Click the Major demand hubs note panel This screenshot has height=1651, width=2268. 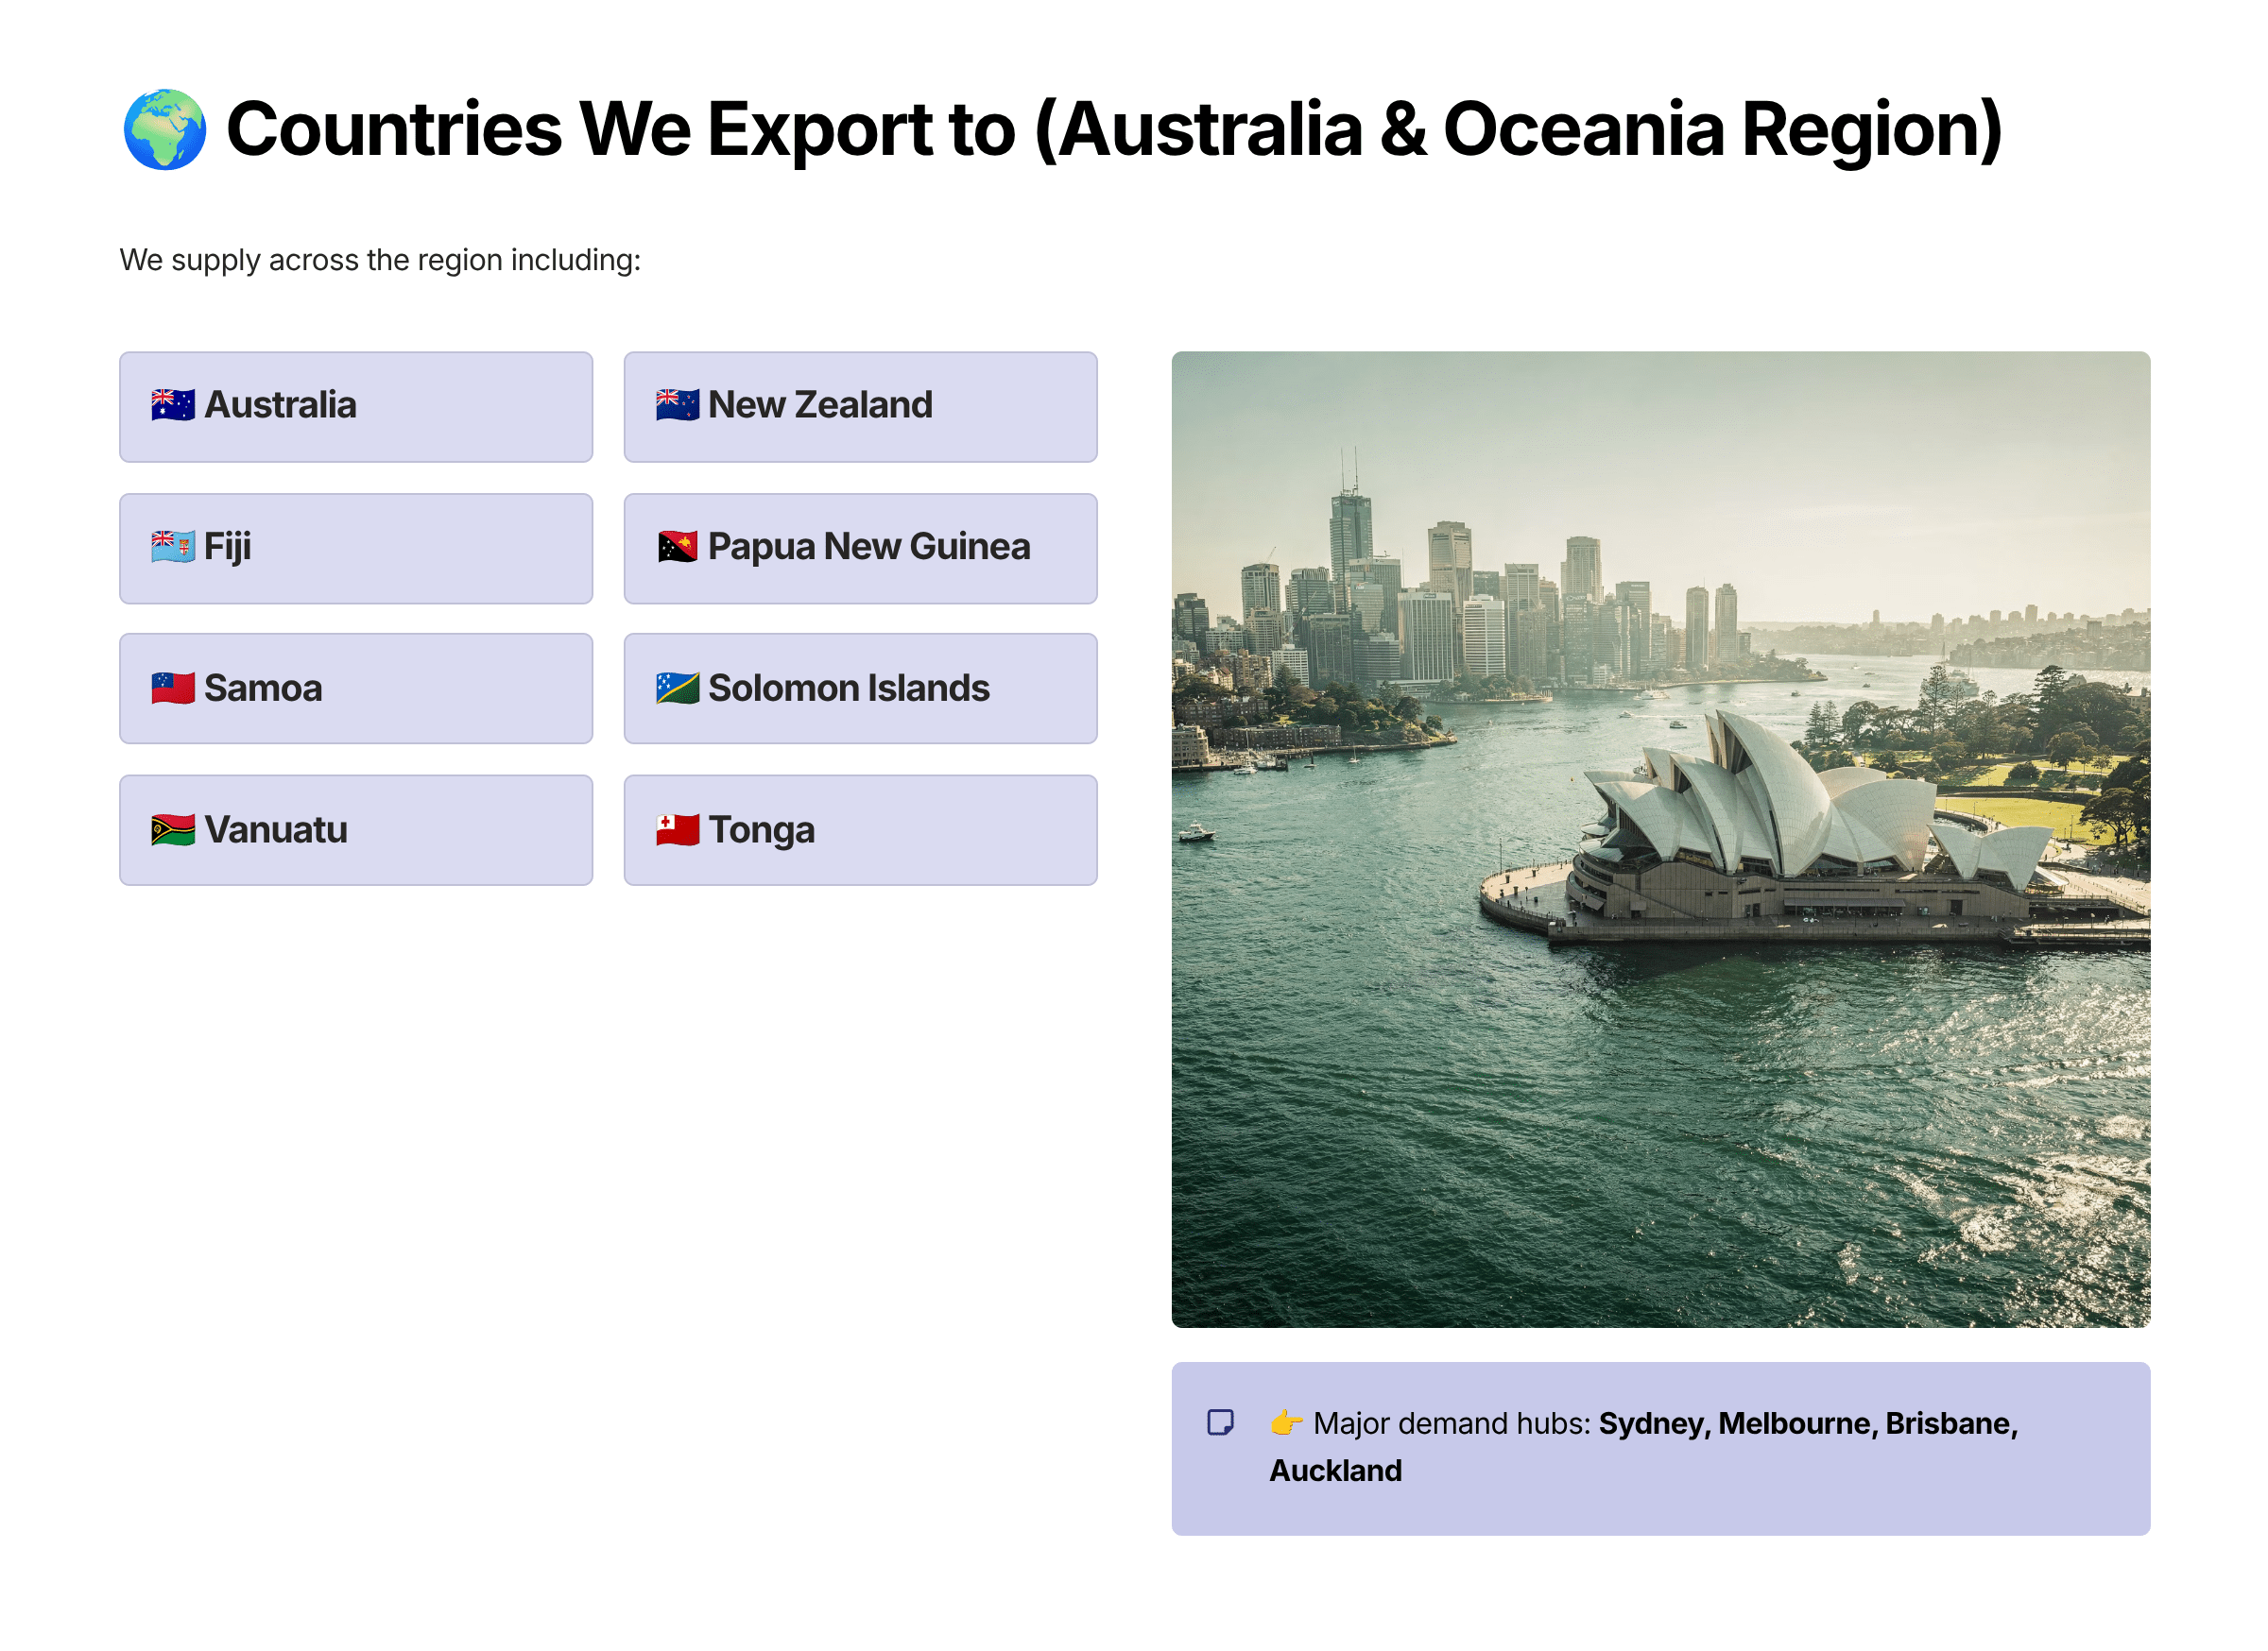pyautogui.click(x=1662, y=1446)
